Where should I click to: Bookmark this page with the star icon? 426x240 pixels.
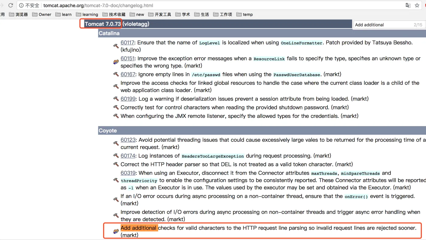(x=417, y=5)
